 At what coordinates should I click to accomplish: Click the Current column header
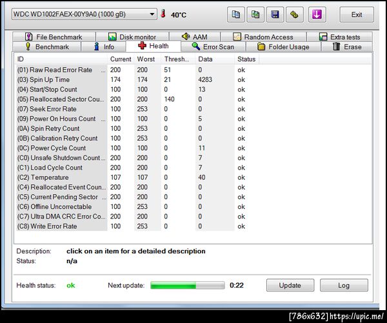[x=121, y=59]
